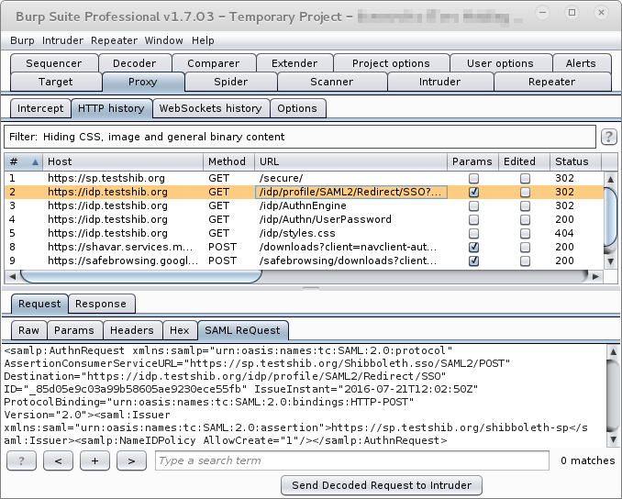Switch to the Comparer tab

coord(214,63)
